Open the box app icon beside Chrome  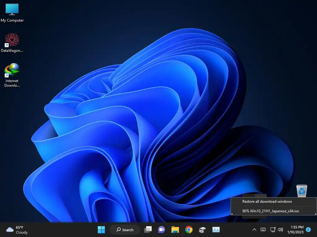coord(202,230)
